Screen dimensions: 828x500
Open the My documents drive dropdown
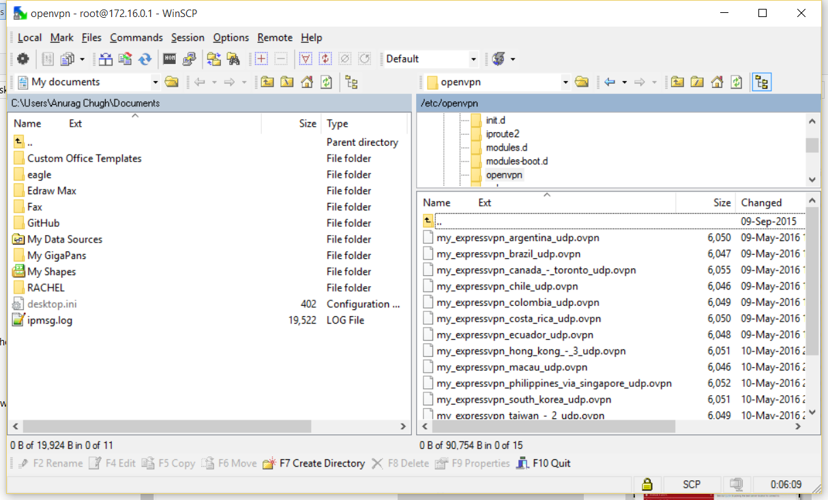[x=156, y=82]
